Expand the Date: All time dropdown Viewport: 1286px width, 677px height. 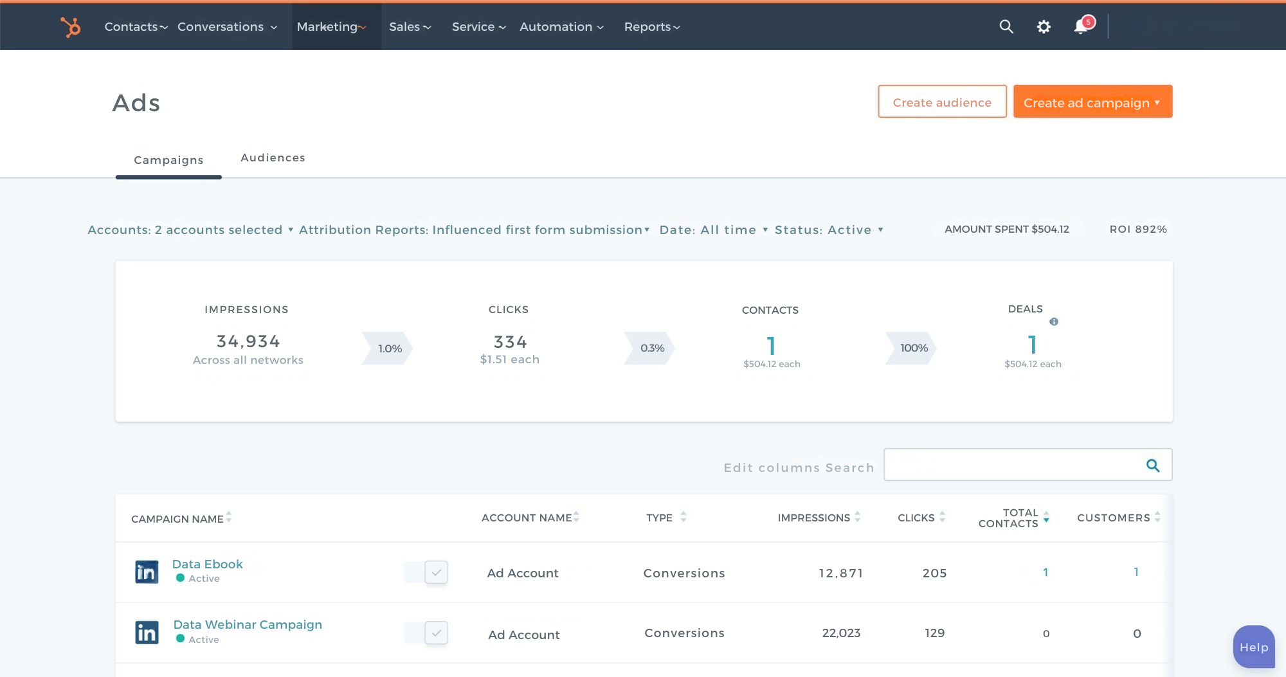click(714, 230)
